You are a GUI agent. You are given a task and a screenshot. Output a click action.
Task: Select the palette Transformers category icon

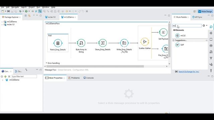click(x=211, y=52)
